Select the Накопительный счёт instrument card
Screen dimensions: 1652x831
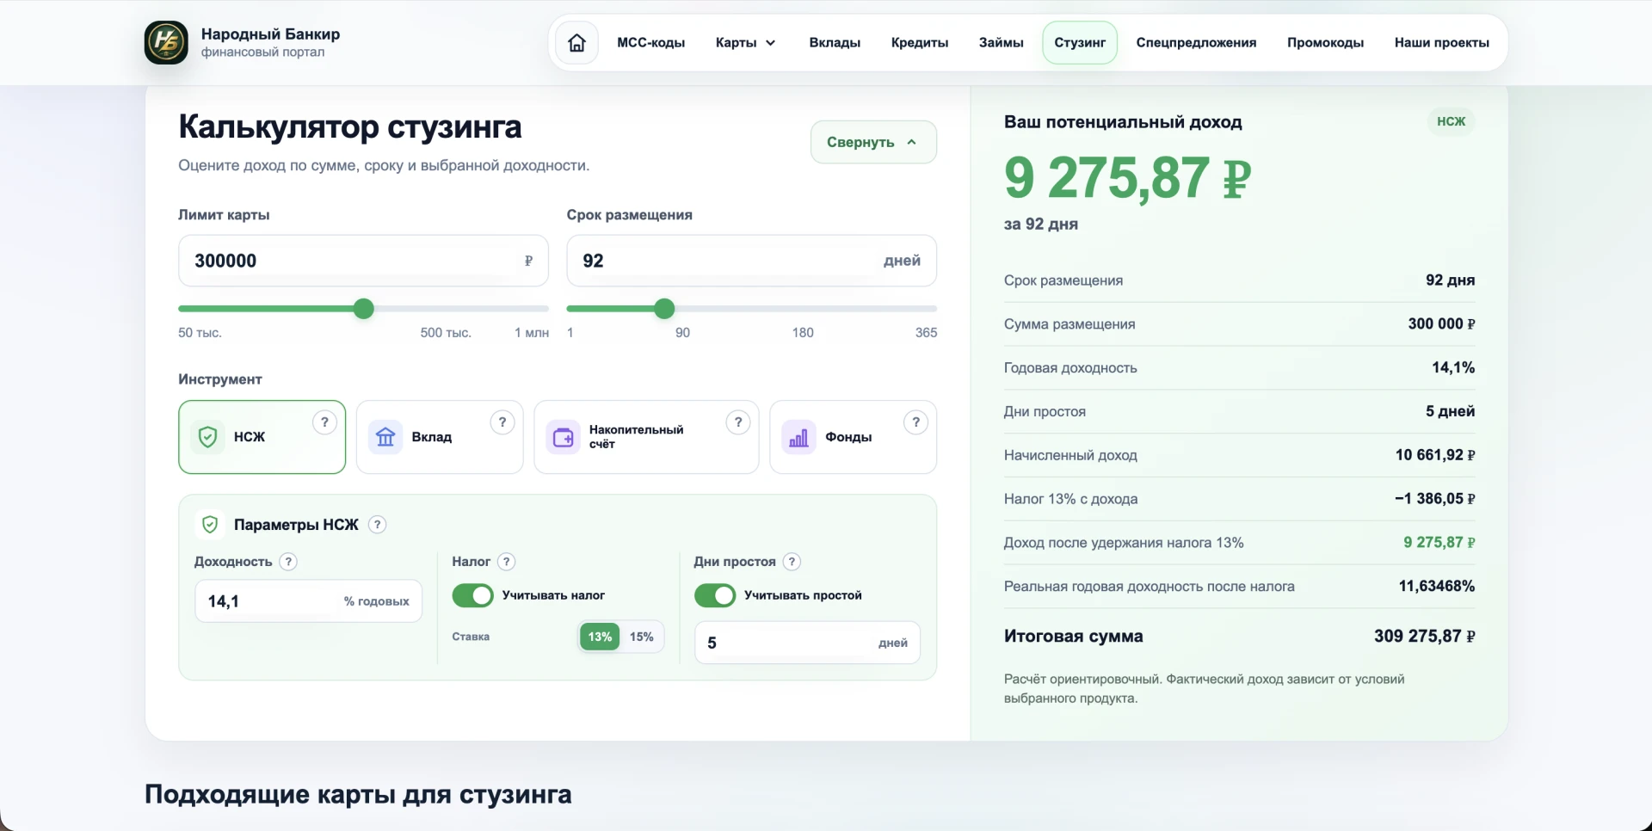coord(646,437)
